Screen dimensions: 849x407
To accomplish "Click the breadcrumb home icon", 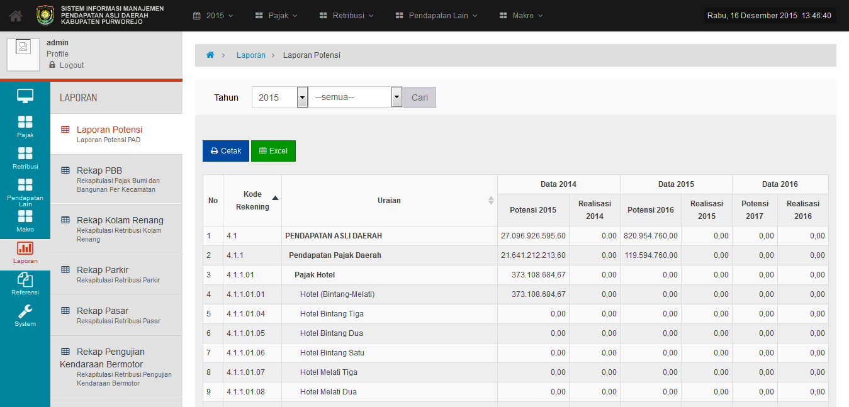I will coord(210,55).
